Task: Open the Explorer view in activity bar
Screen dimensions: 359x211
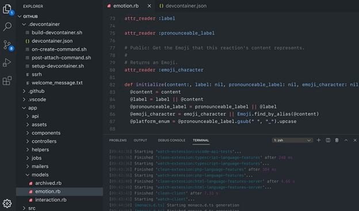Action: [7, 9]
